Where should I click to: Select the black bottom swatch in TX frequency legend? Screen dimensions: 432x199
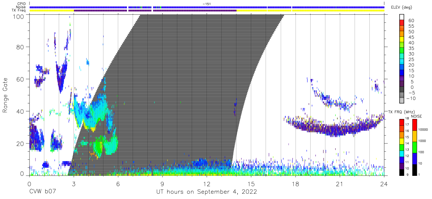click(401, 172)
